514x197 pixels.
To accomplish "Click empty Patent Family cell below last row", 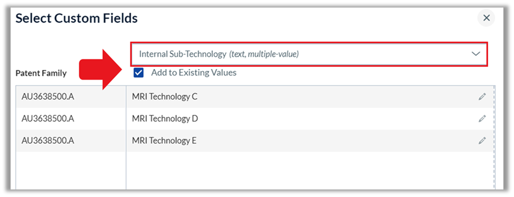I will [x=71, y=170].
